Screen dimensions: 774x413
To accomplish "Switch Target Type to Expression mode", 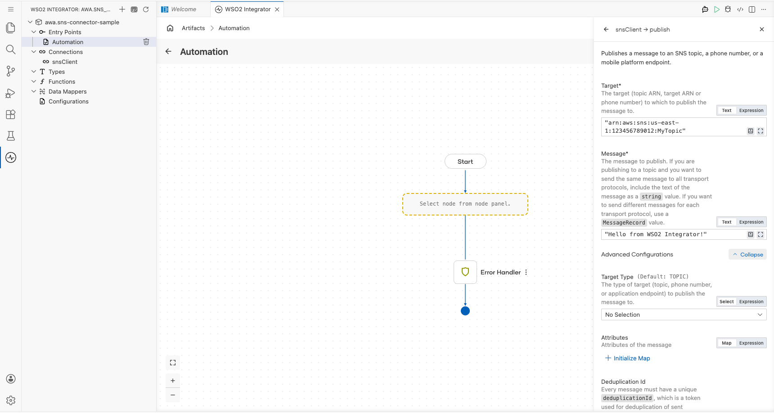I will [x=751, y=301].
